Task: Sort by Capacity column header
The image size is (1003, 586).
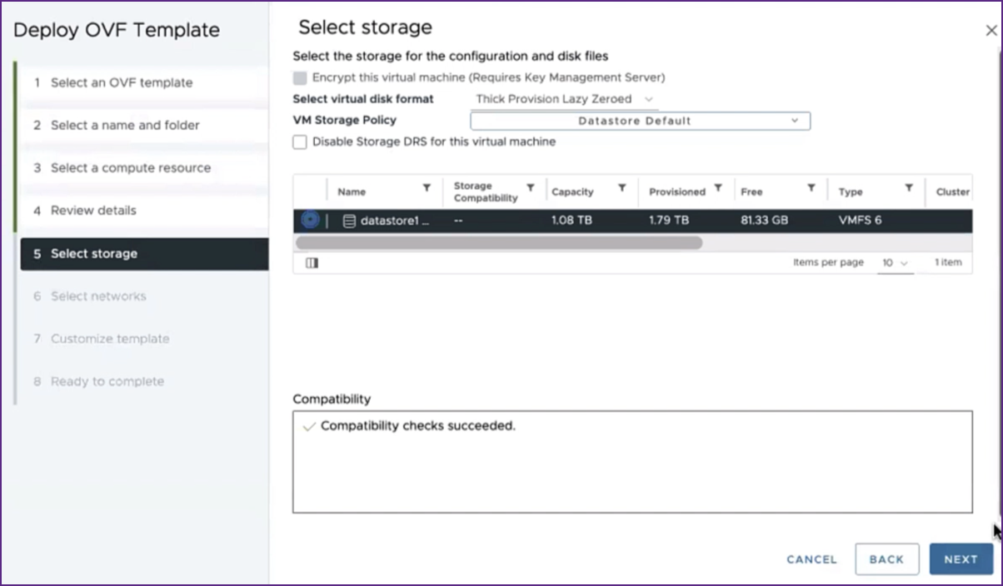Action: coord(572,191)
